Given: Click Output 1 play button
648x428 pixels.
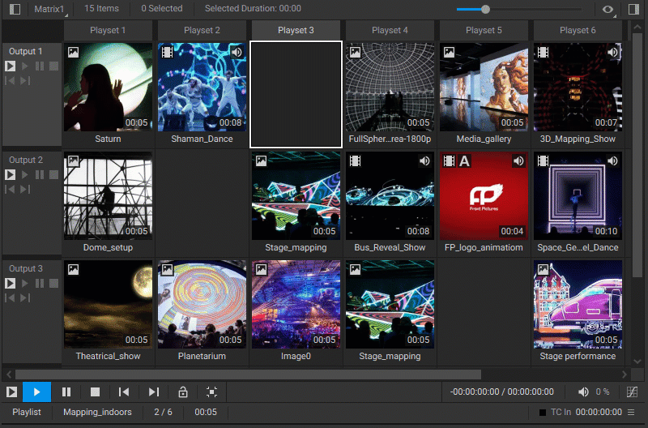Looking at the screenshot, I should tap(25, 66).
